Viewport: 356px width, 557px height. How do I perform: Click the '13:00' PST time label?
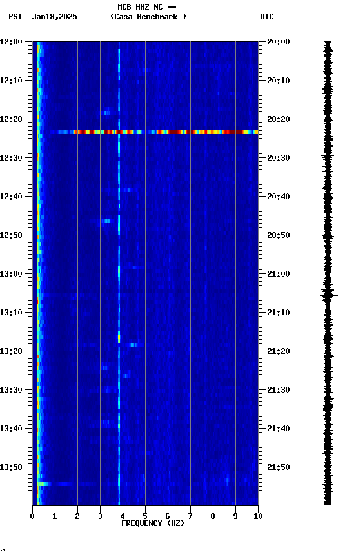click(x=11, y=274)
